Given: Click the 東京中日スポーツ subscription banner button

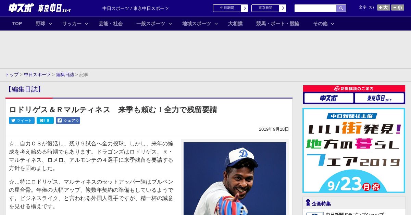Looking at the screenshot, I should 379,98.
